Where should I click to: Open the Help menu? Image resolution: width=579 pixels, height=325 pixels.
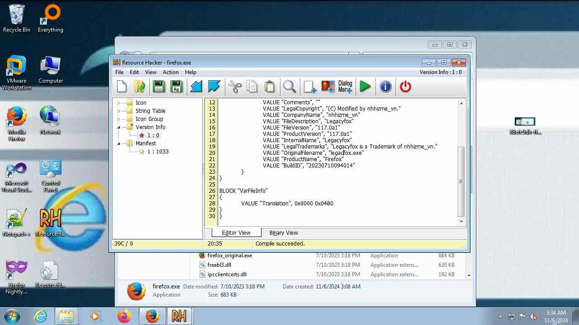190,72
